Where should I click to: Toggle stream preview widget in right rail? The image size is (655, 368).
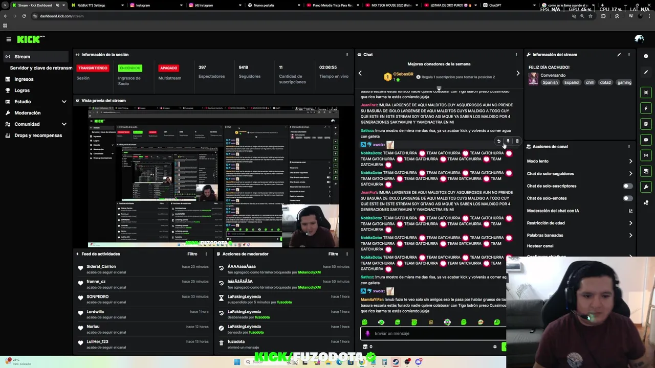646,93
